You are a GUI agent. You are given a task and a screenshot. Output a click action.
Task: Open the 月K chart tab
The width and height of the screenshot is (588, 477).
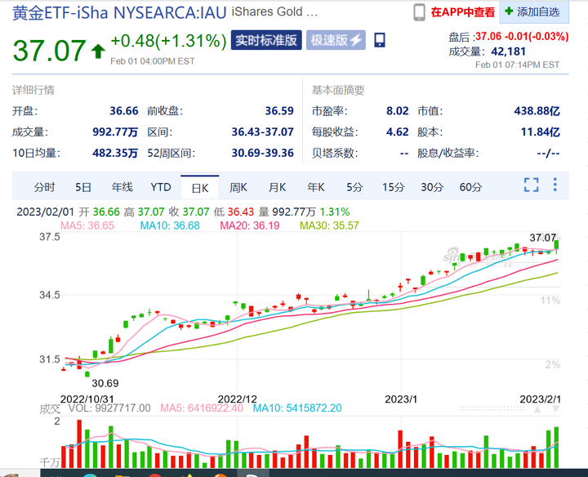pos(277,187)
